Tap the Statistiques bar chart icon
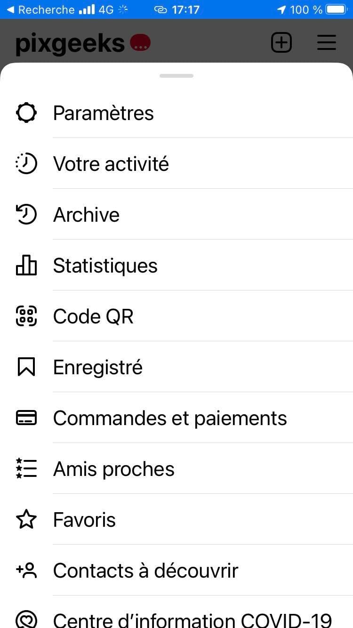Viewport: 353px width, 628px height. [26, 266]
